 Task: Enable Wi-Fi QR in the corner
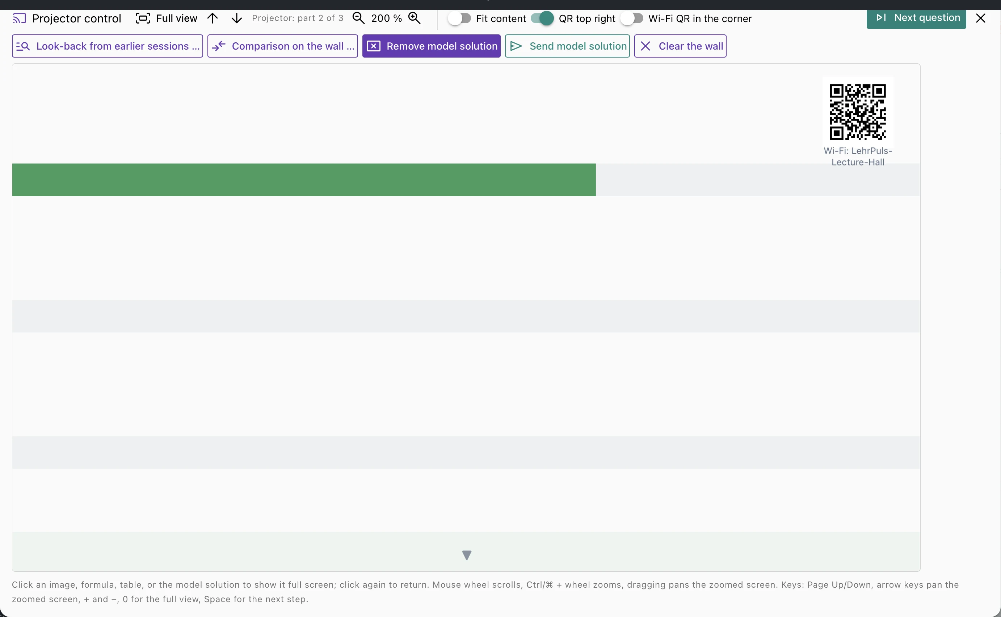631,18
